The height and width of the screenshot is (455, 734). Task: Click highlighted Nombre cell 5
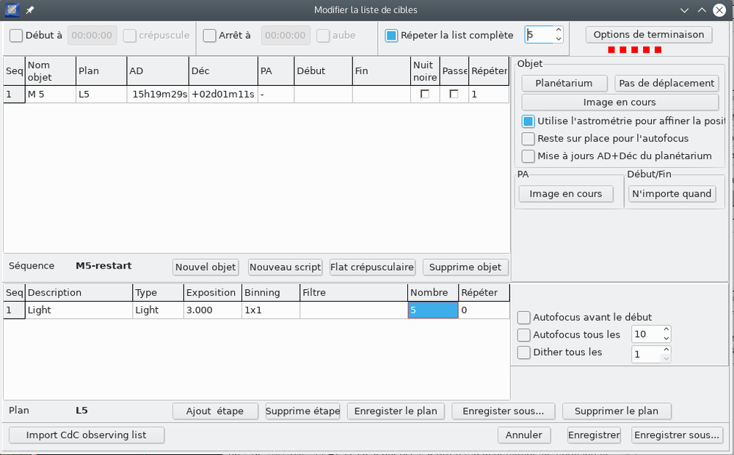coord(433,310)
